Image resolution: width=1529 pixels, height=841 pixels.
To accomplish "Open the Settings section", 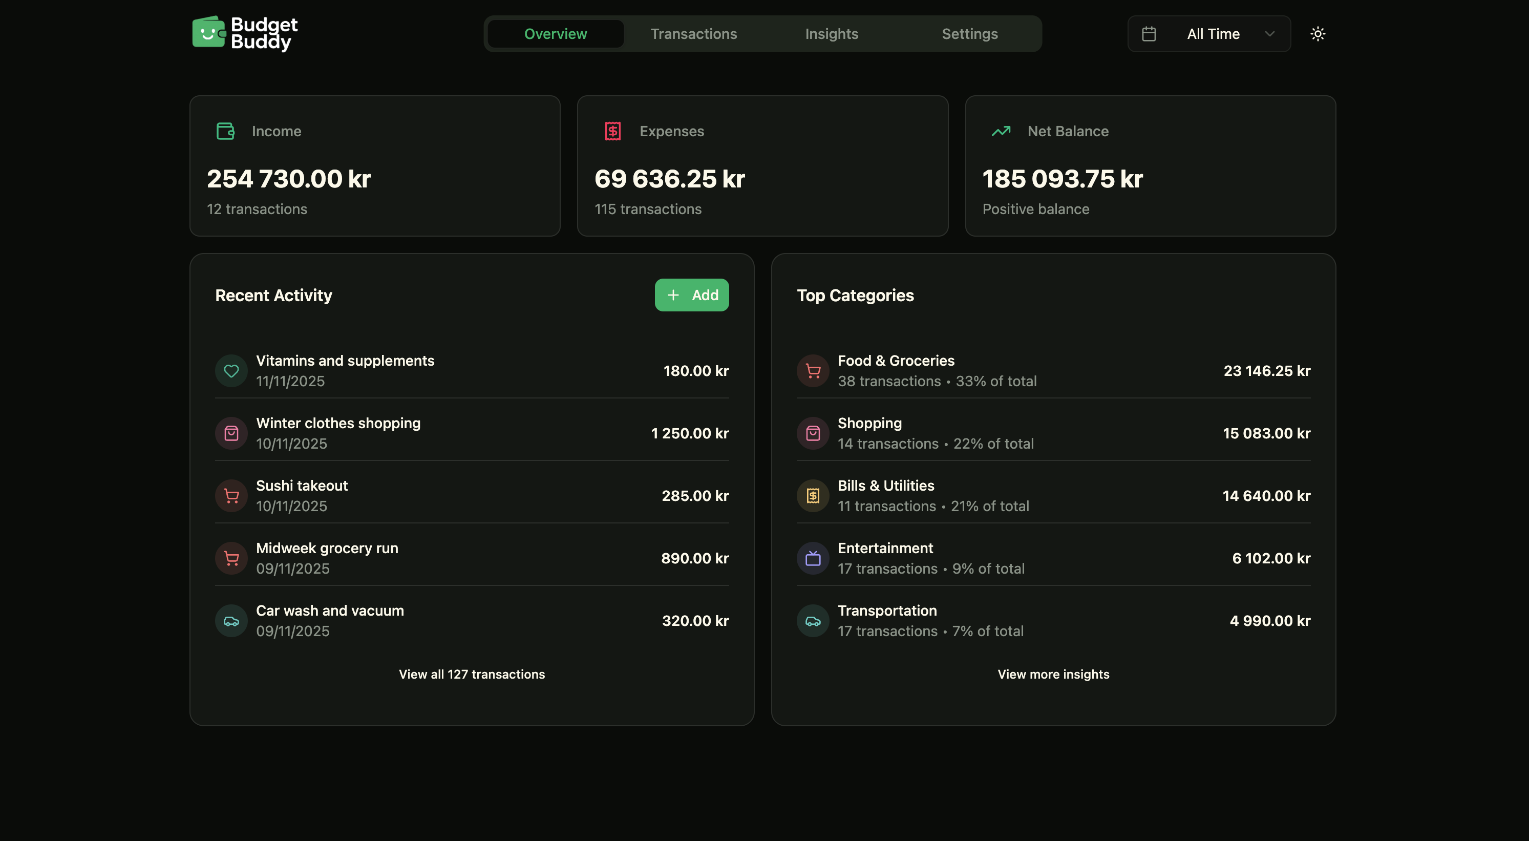I will pyautogui.click(x=970, y=34).
